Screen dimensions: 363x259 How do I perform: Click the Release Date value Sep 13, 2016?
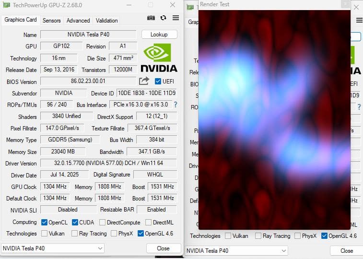pyautogui.click(x=59, y=70)
